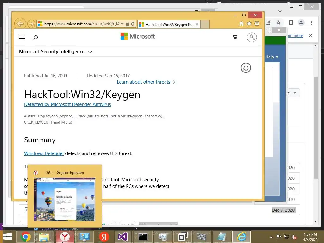Open the Windows Defender link in Summary
This screenshot has height=243, width=324.
[44, 153]
